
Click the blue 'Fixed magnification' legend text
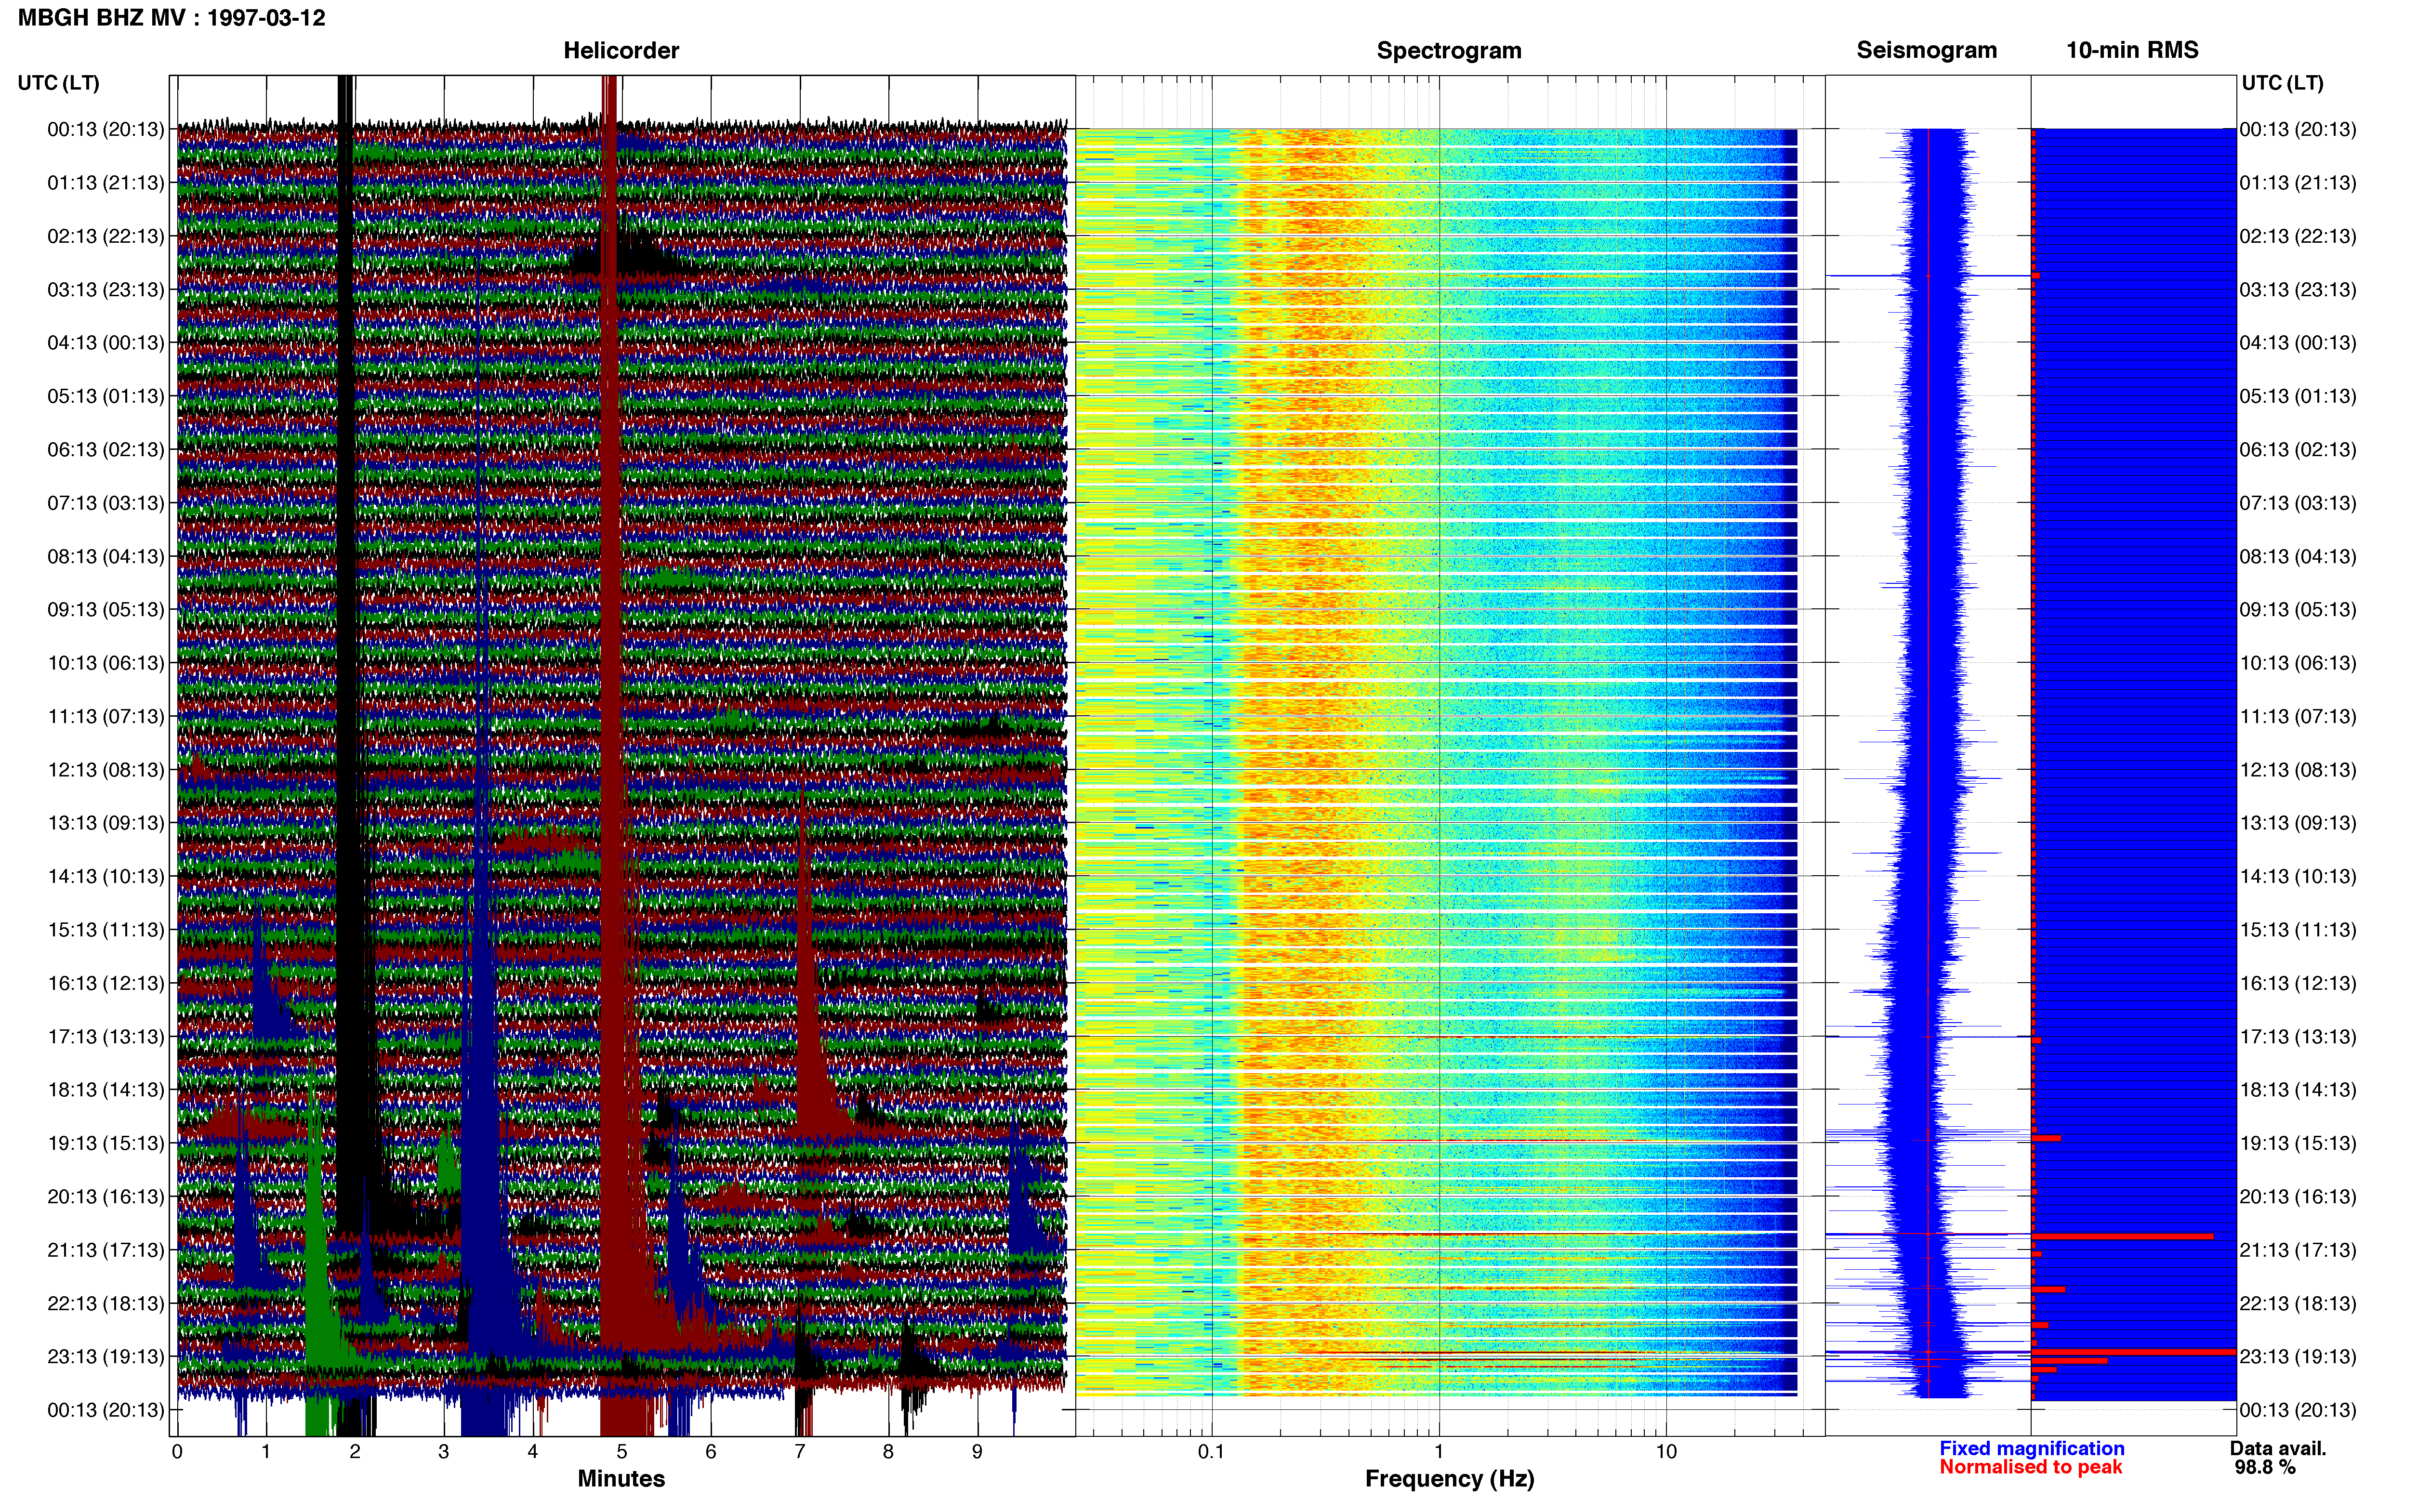2031,1449
